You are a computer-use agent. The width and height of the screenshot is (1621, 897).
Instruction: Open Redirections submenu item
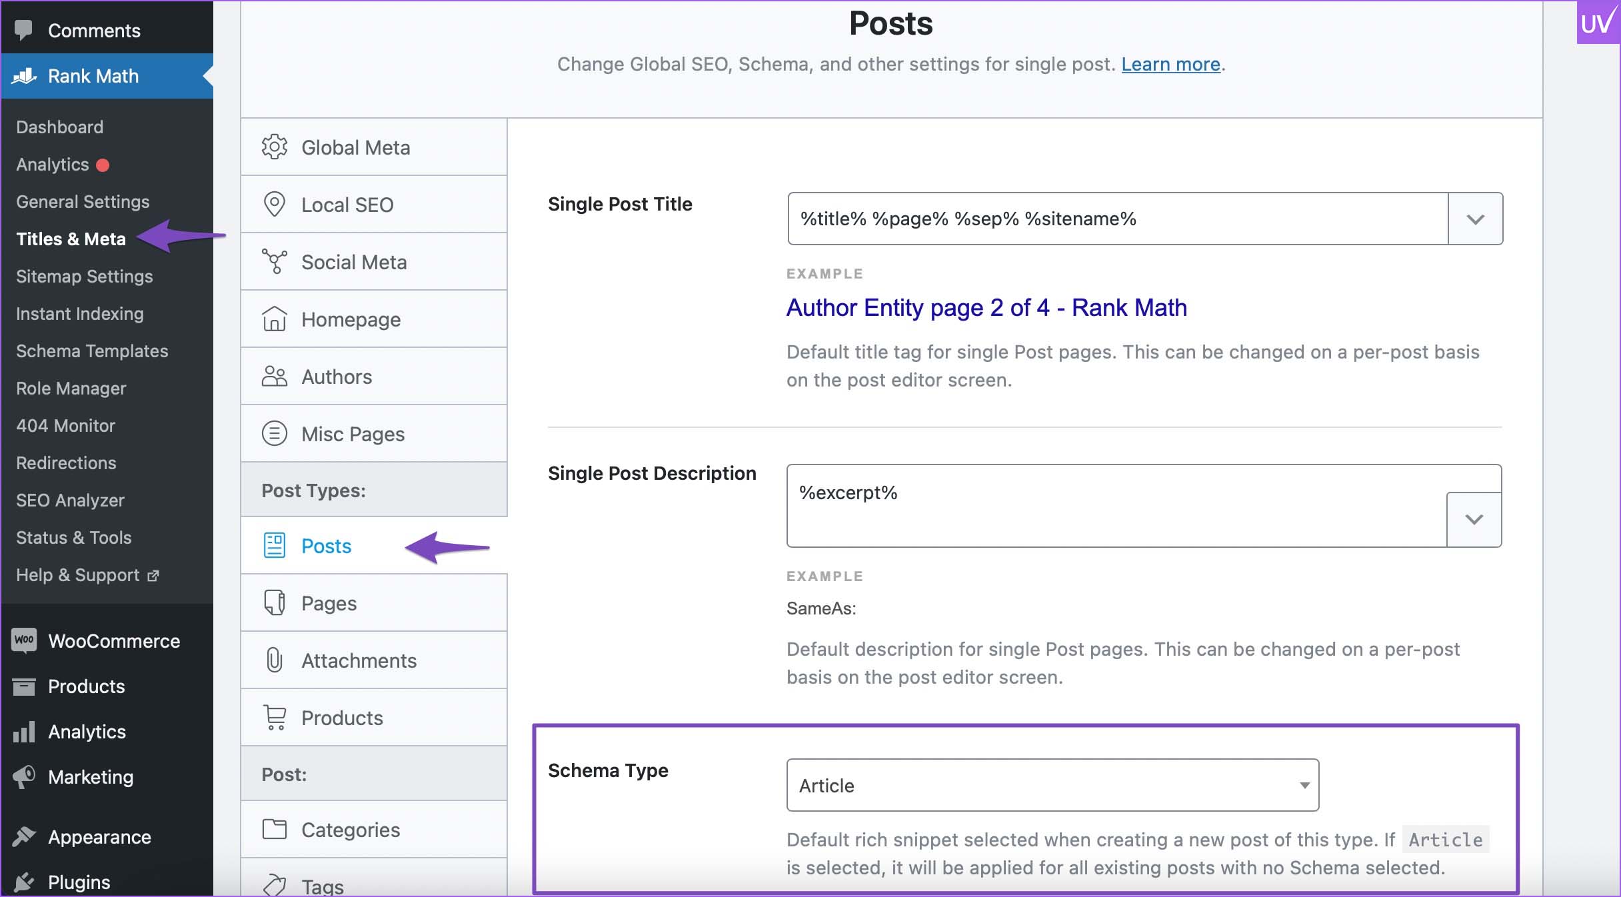(66, 462)
